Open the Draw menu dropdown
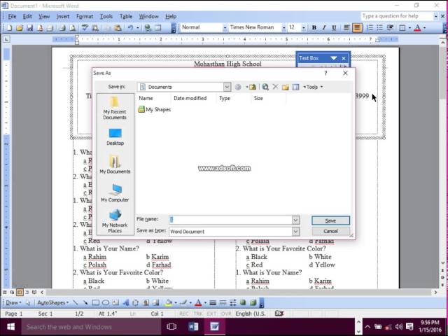Viewport: 448px width, 336px height. pos(13,302)
